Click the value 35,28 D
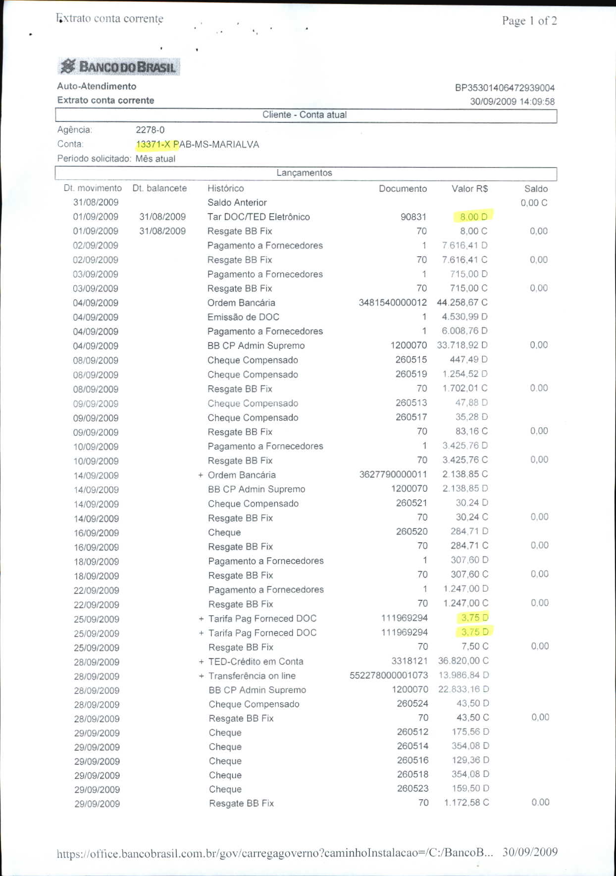616x876 pixels. click(471, 417)
